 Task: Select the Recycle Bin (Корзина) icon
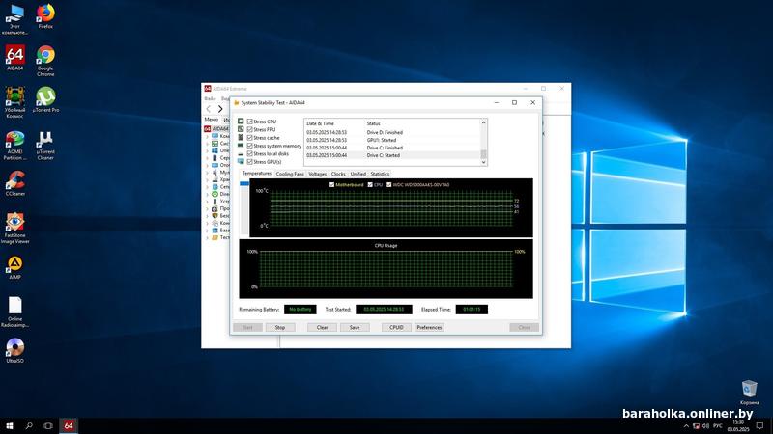[750, 393]
